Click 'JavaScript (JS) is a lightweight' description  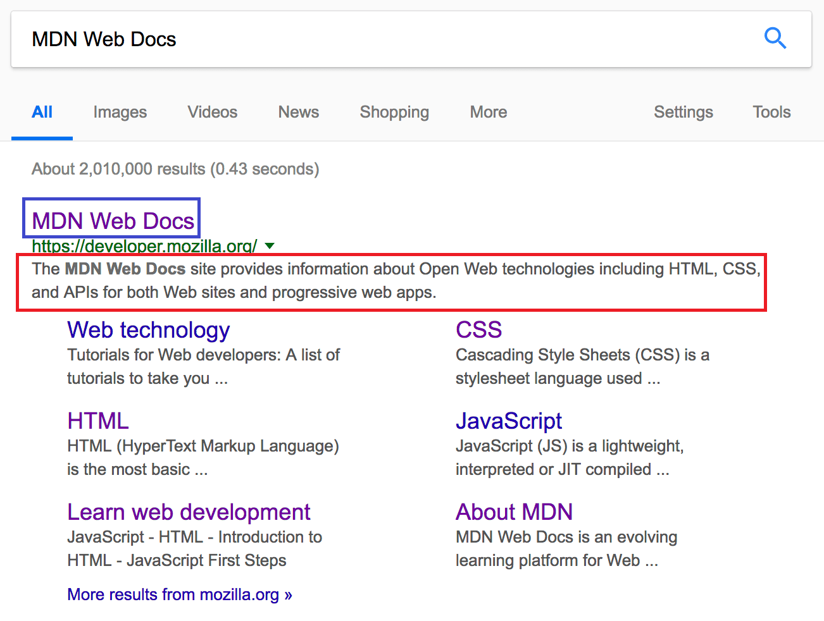click(570, 457)
